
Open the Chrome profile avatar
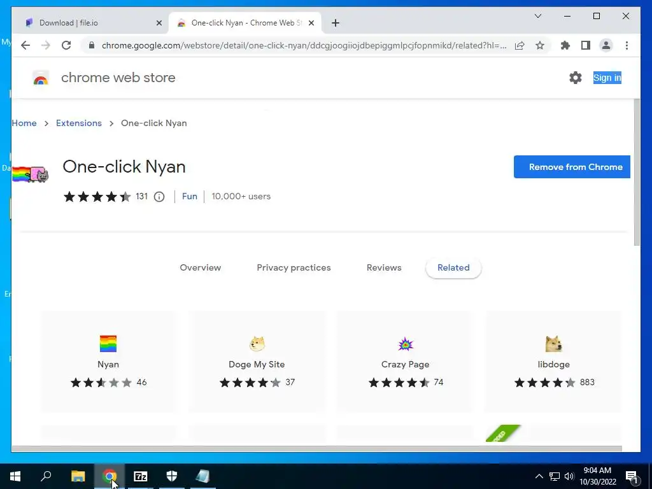(606, 45)
